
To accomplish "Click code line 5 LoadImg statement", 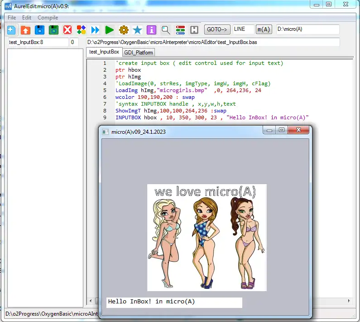I will point(188,90).
